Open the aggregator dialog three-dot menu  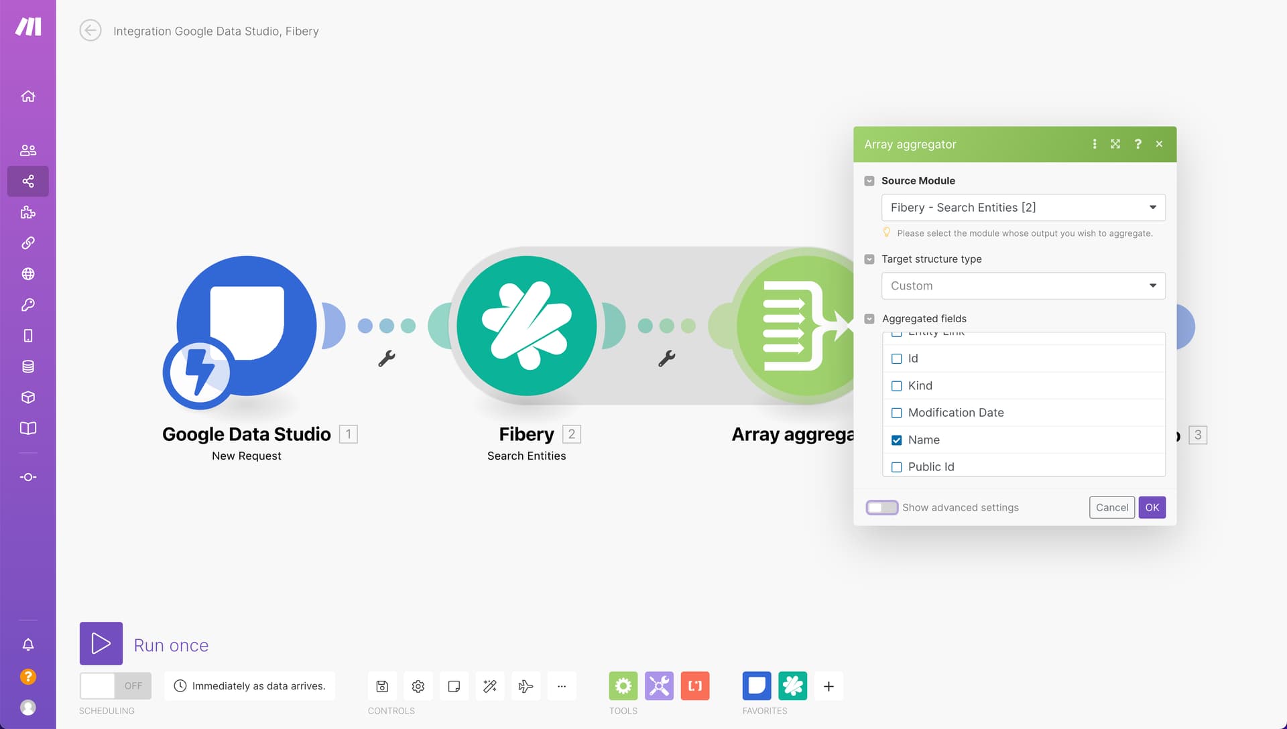point(1095,144)
